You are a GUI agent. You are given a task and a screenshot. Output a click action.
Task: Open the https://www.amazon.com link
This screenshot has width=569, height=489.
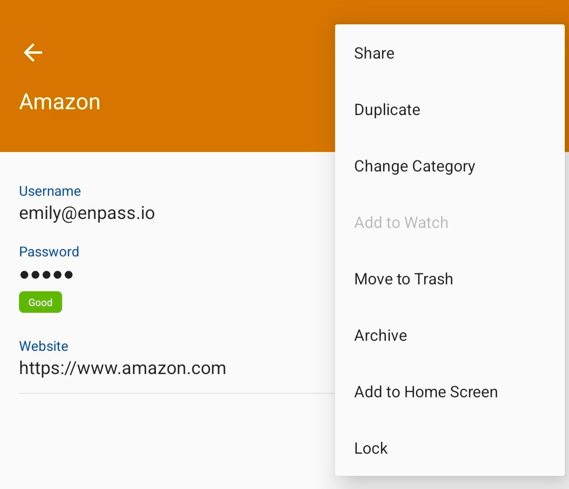click(x=123, y=368)
